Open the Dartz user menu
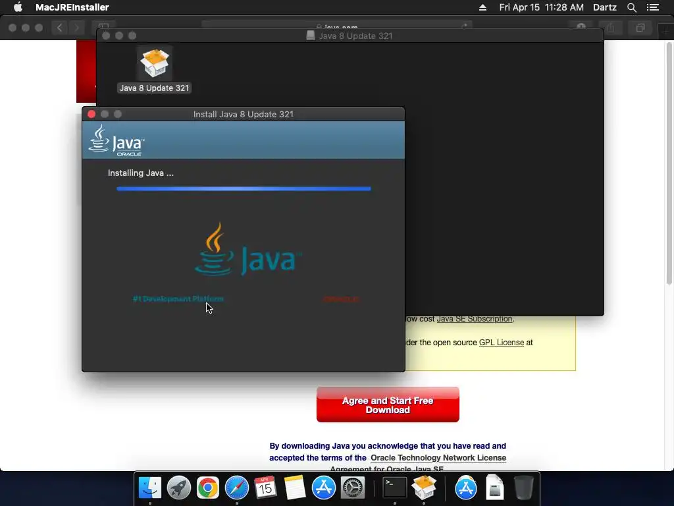This screenshot has height=506, width=674. [604, 7]
